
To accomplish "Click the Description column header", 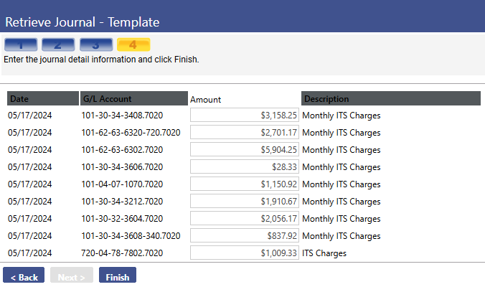I will pos(391,98).
